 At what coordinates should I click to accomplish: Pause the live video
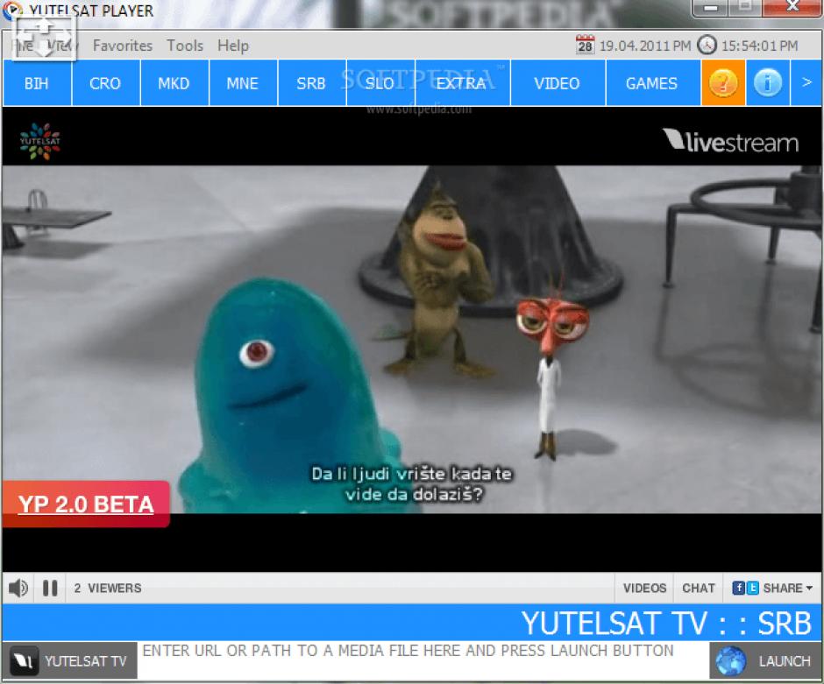(50, 588)
